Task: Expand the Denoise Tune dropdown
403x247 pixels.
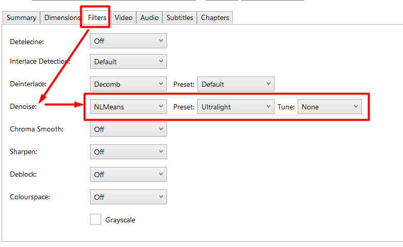Action: [x=329, y=107]
